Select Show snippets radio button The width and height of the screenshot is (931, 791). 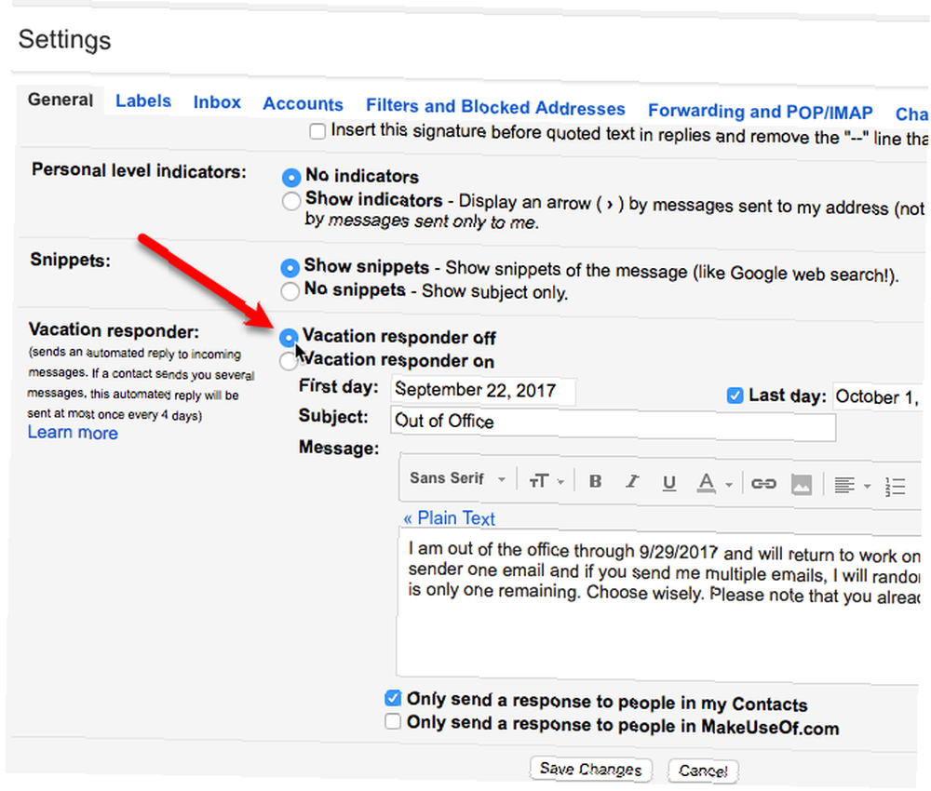tap(290, 268)
